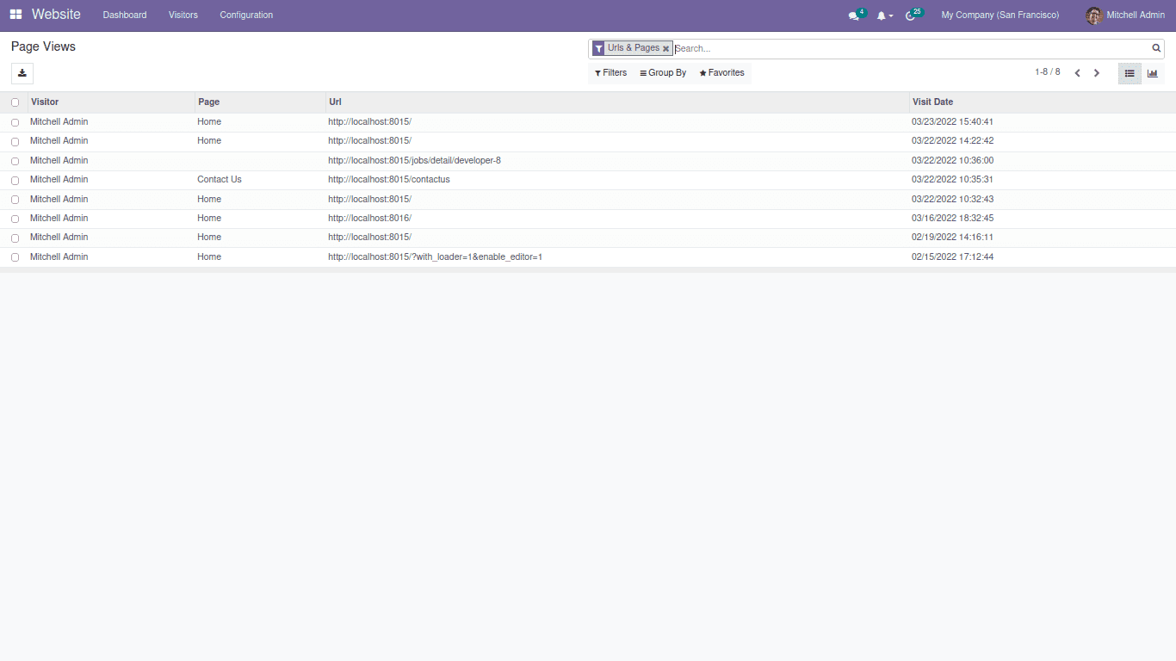Viewport: 1176px width, 661px height.
Task: Click the export download icon button
Action: tap(22, 73)
